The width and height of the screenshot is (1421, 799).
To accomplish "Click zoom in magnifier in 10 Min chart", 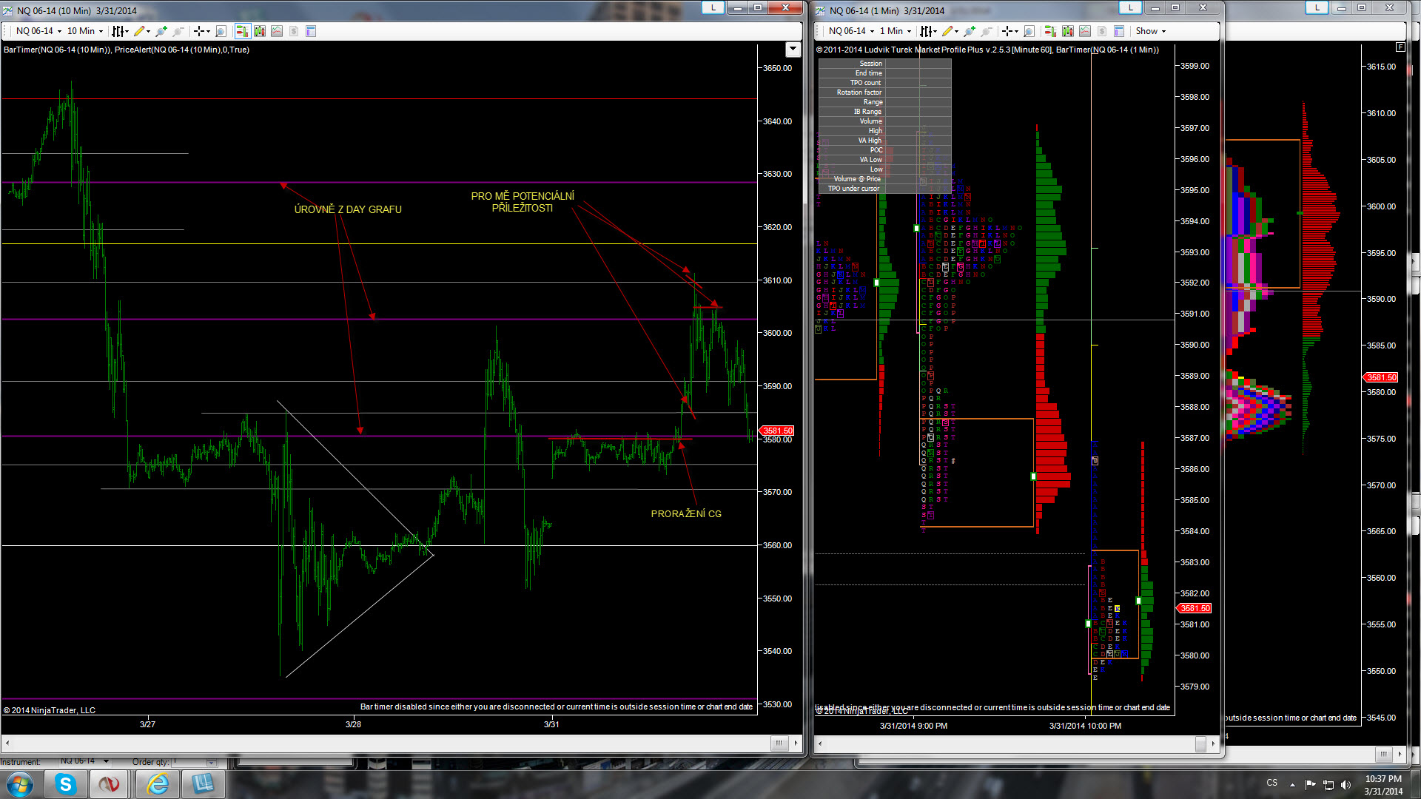I will point(161,31).
